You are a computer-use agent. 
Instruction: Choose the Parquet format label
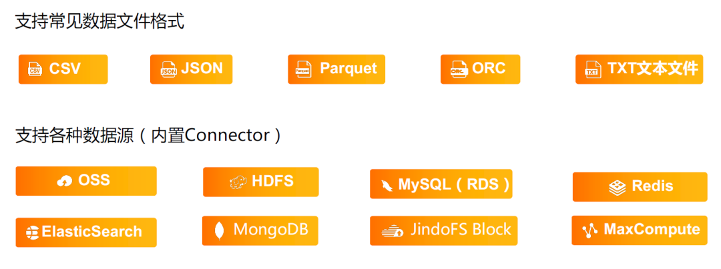pos(348,69)
